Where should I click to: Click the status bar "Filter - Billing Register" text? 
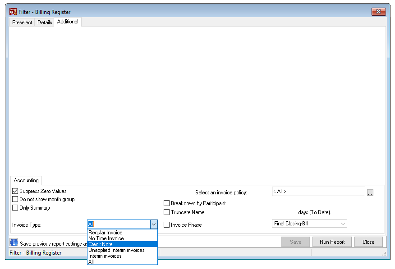35,253
